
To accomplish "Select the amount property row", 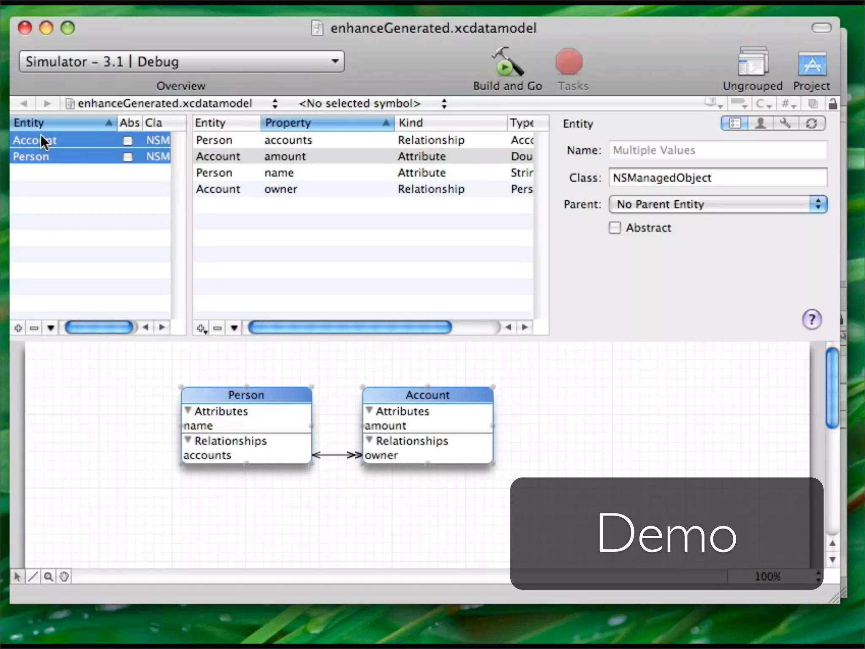I will [363, 157].
